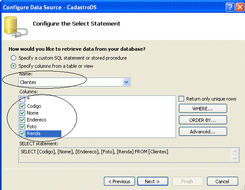The image size is (245, 190).
Task: Open the ORDER BY dialog
Action: click(x=203, y=120)
